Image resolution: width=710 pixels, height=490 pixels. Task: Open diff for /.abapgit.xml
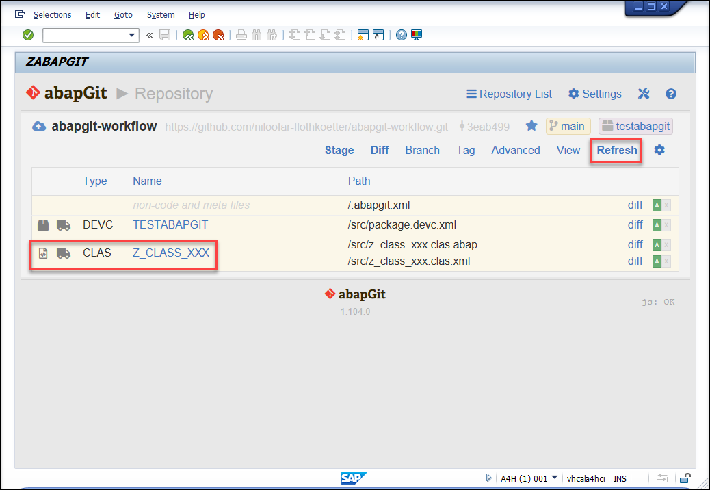[635, 205]
